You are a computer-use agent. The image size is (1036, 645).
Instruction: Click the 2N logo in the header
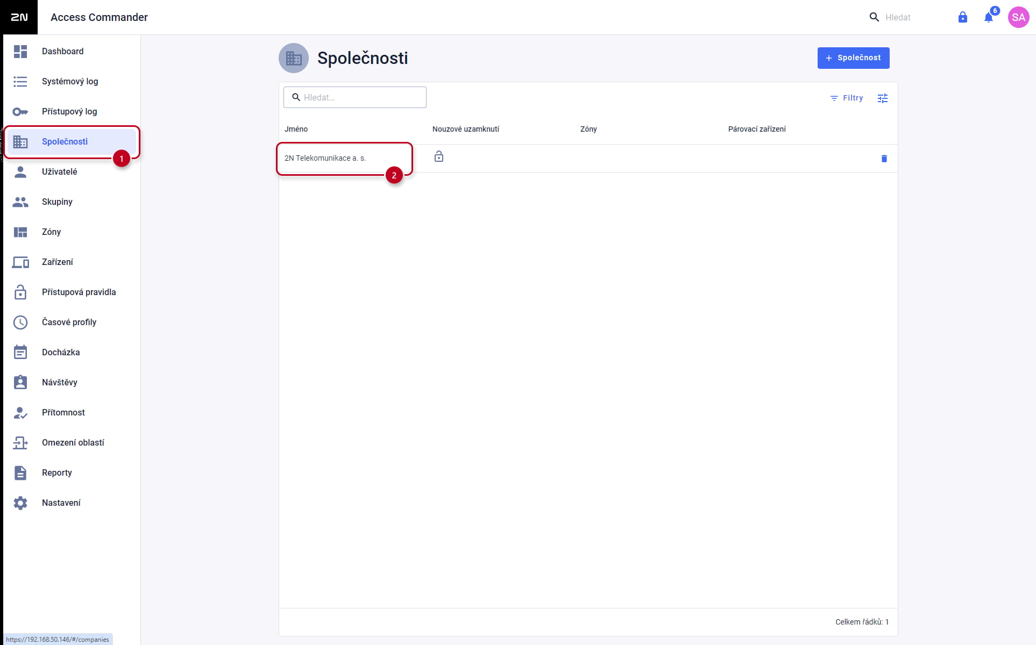[19, 17]
